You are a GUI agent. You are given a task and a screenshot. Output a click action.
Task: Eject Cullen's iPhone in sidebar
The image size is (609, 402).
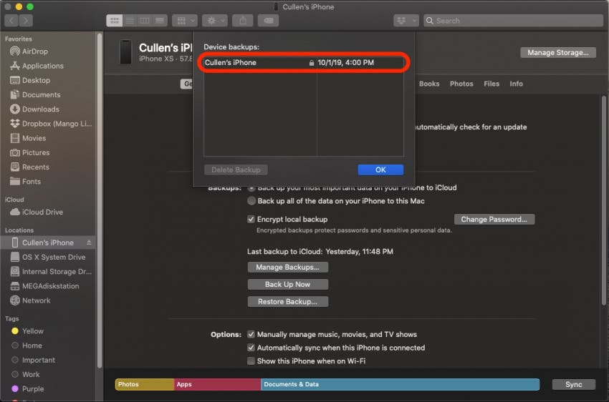point(89,242)
